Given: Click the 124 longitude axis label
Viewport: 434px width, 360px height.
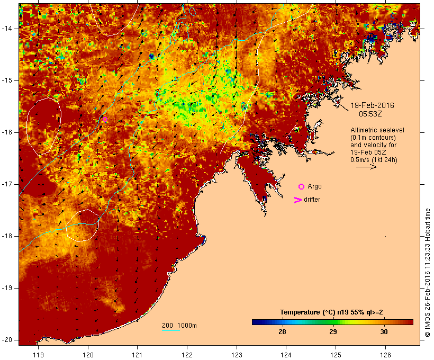Looking at the screenshot, I should click(x=286, y=355).
